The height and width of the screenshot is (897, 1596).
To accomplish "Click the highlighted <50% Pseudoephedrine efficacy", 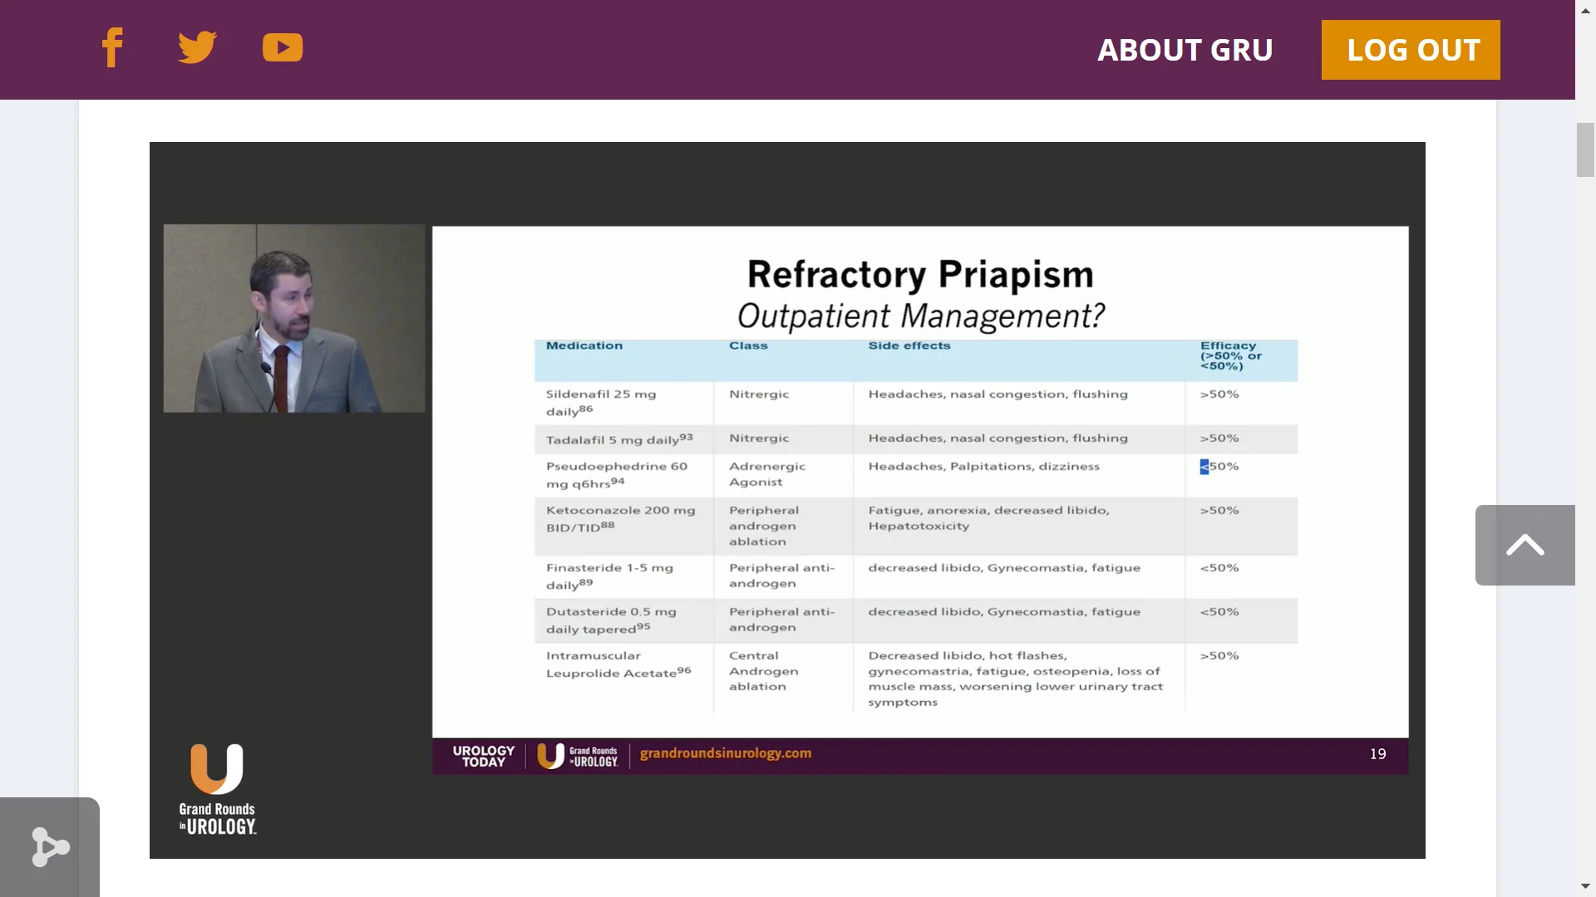I will 1219,467.
